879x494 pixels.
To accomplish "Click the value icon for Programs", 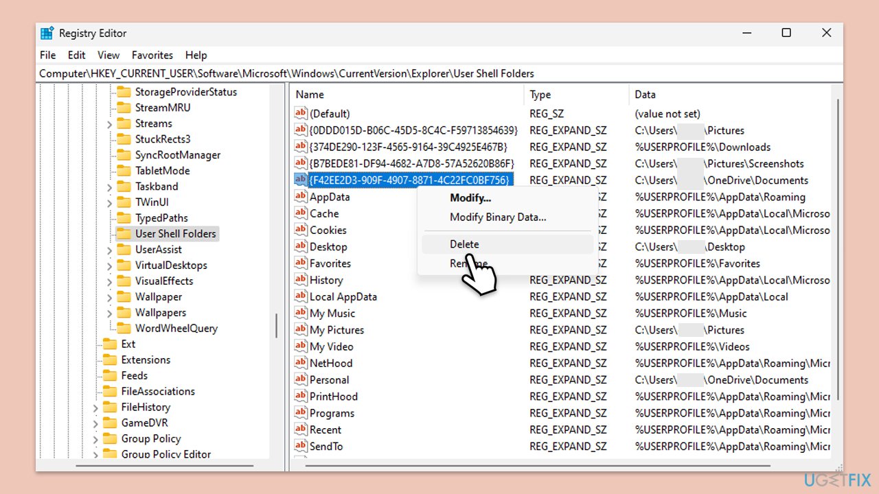I will point(301,412).
